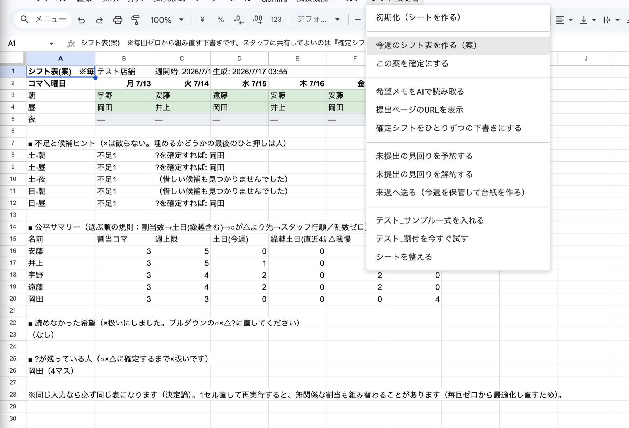Select the paint format icon

coord(136,20)
